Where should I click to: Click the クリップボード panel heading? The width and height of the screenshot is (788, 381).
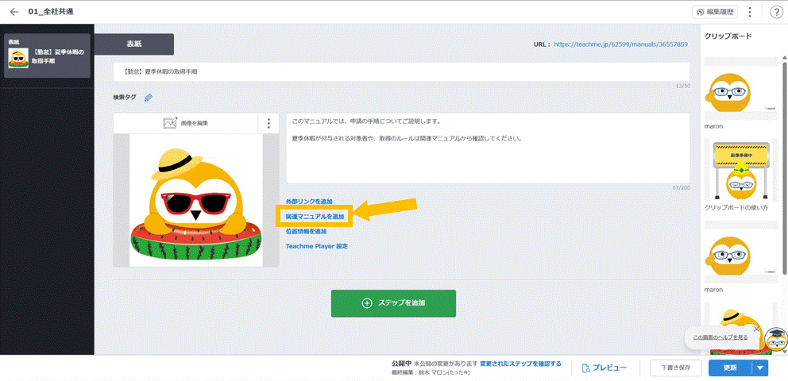click(x=728, y=37)
